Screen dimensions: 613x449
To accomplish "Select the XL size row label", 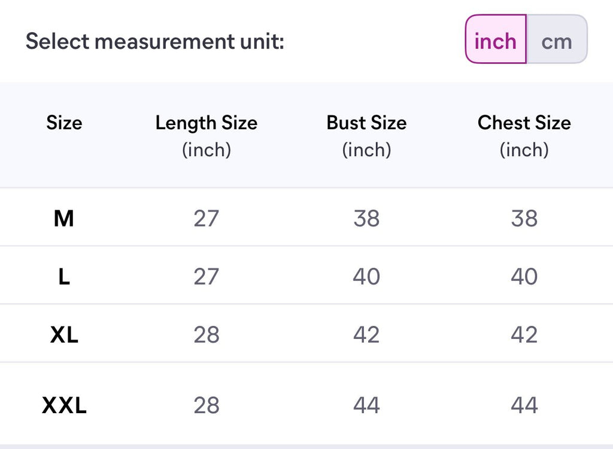I will (x=64, y=335).
